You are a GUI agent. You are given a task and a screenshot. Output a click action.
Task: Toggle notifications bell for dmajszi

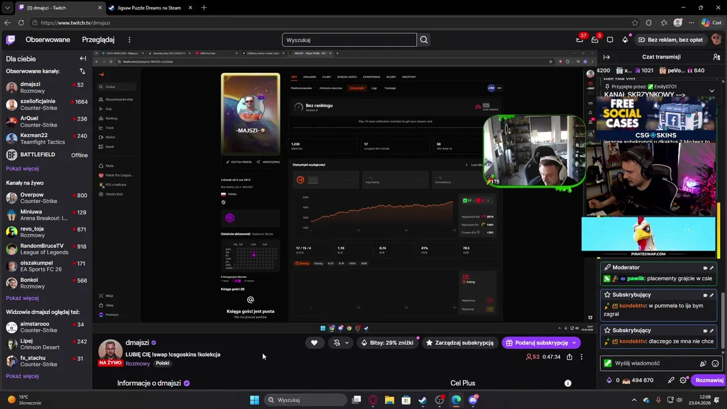[x=336, y=343]
